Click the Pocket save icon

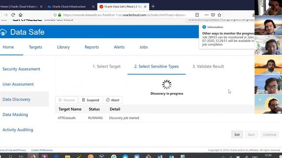coord(213,15)
